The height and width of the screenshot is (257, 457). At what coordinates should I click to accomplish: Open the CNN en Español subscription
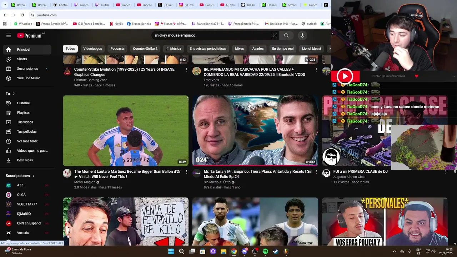(x=27, y=223)
